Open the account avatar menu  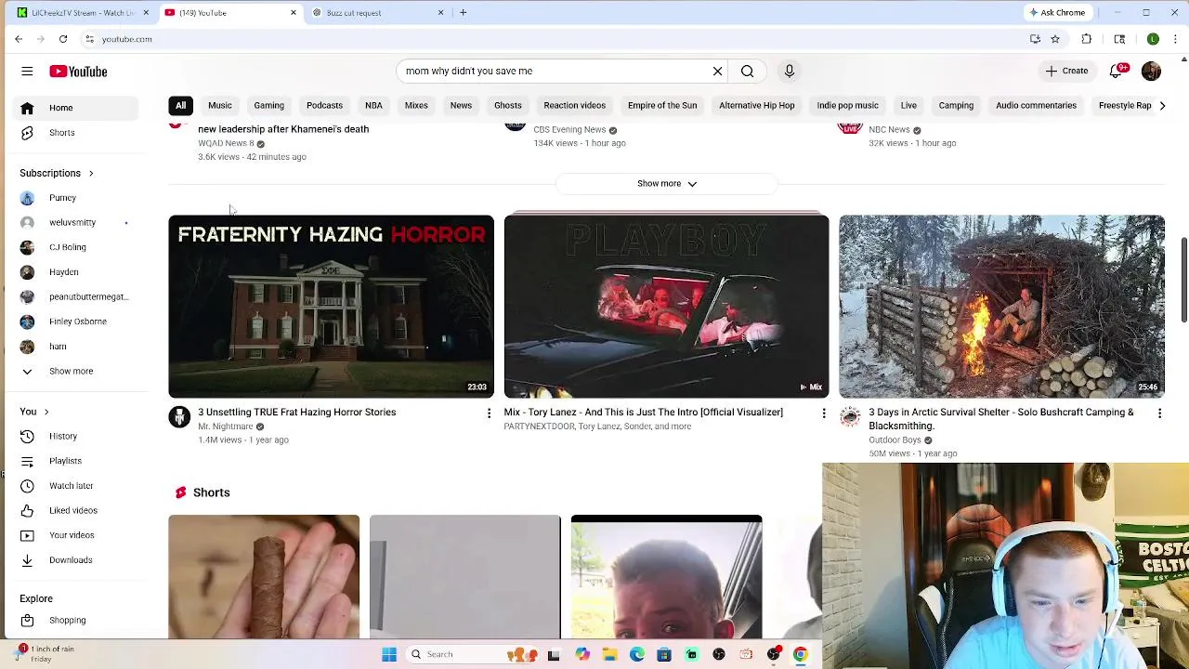(1151, 71)
